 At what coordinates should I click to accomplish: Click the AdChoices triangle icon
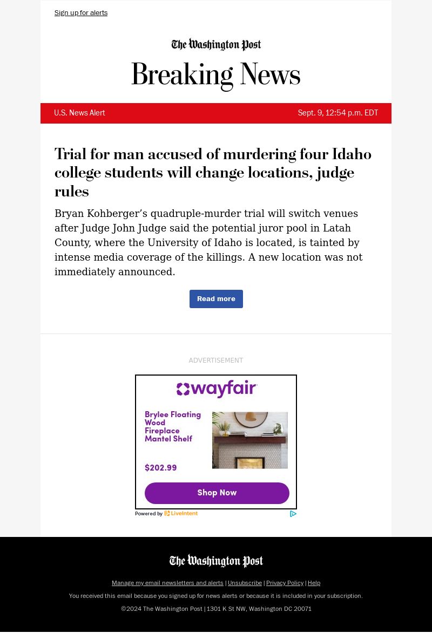pyautogui.click(x=293, y=514)
